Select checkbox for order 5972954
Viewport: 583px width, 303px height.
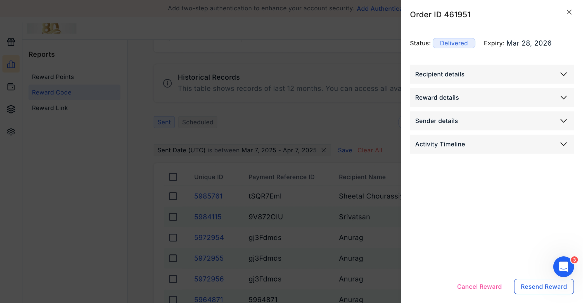[x=173, y=238]
